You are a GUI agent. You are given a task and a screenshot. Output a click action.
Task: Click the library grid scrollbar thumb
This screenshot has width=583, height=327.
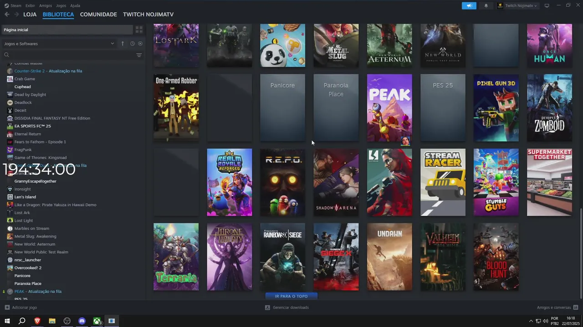click(580, 253)
